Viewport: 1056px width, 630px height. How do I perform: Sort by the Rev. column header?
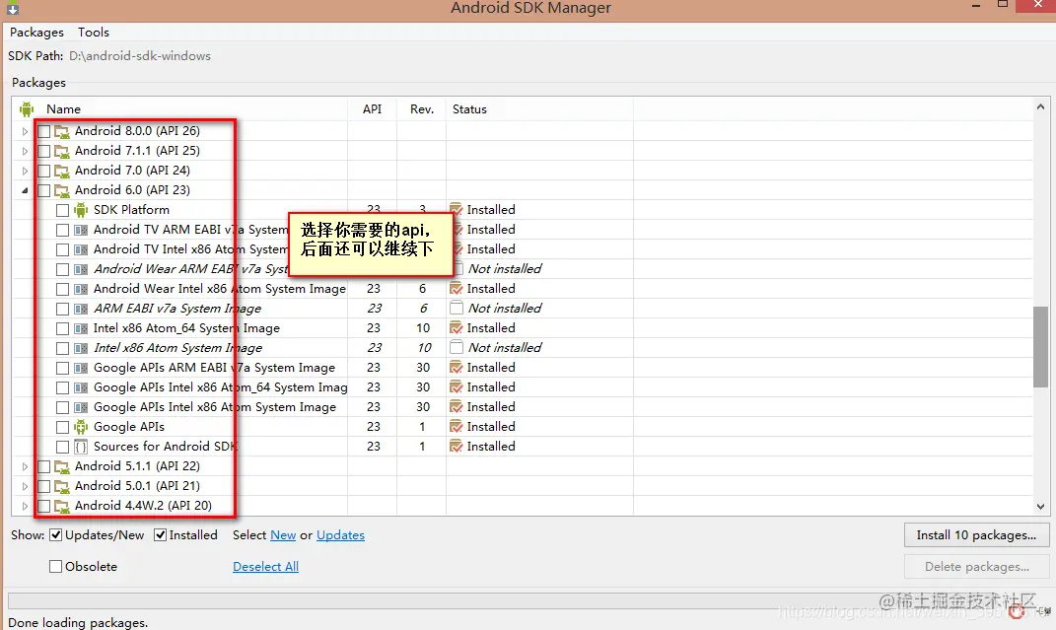(x=422, y=109)
